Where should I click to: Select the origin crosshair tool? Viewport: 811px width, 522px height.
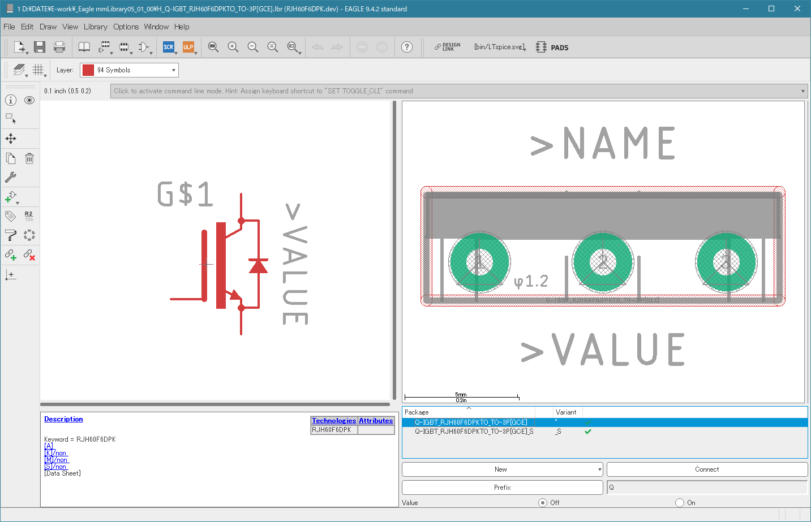11,275
